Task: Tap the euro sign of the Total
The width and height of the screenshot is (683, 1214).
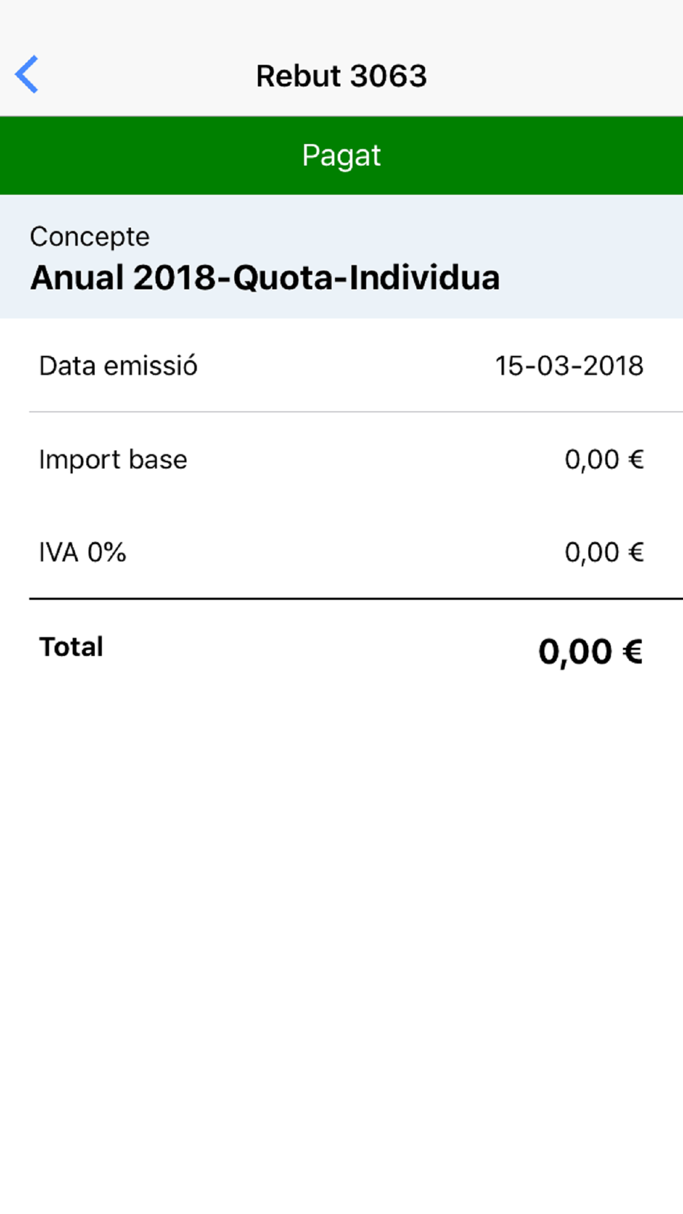Action: [632, 651]
